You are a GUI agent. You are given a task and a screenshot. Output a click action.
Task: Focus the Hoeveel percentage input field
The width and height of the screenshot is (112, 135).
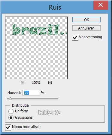click(x=31, y=93)
